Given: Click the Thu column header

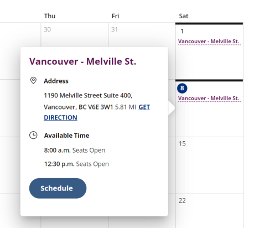Looking at the screenshot, I should click(50, 16).
